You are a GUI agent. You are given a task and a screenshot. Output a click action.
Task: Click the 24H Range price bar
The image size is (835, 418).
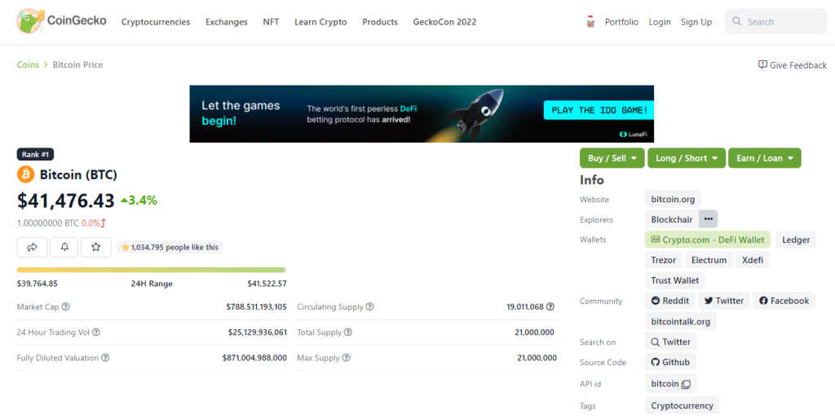tap(152, 271)
